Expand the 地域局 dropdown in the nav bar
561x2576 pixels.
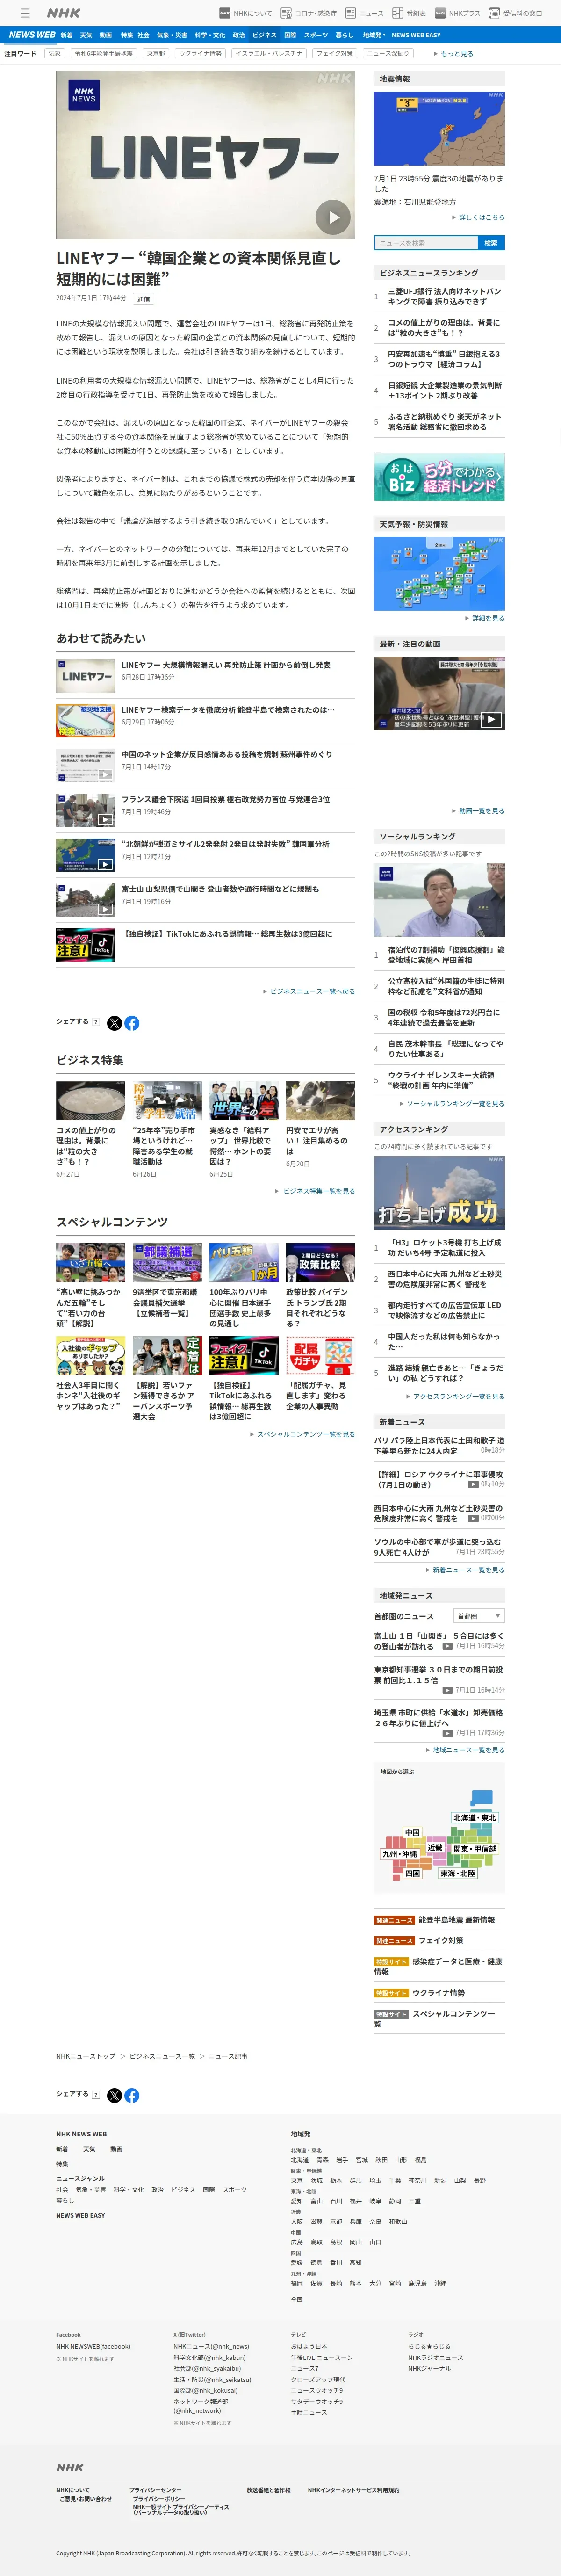click(x=373, y=35)
